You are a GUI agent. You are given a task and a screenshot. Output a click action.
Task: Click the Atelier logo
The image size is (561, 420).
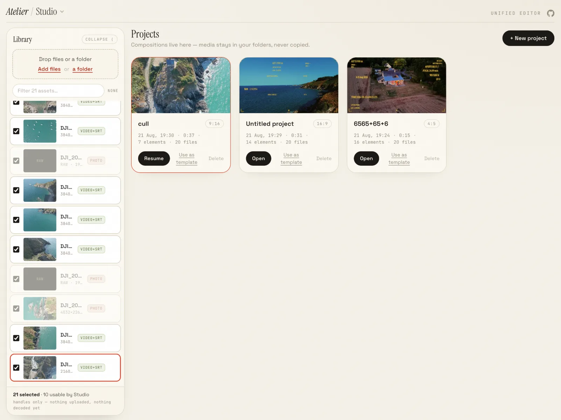[17, 12]
